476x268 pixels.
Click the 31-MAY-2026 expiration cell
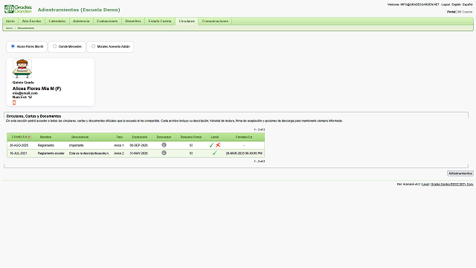(x=139, y=153)
